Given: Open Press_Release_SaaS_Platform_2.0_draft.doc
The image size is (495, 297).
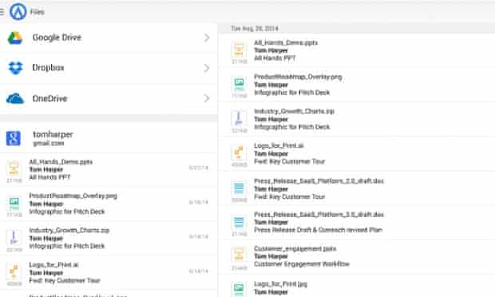Looking at the screenshot, I should (357, 188).
